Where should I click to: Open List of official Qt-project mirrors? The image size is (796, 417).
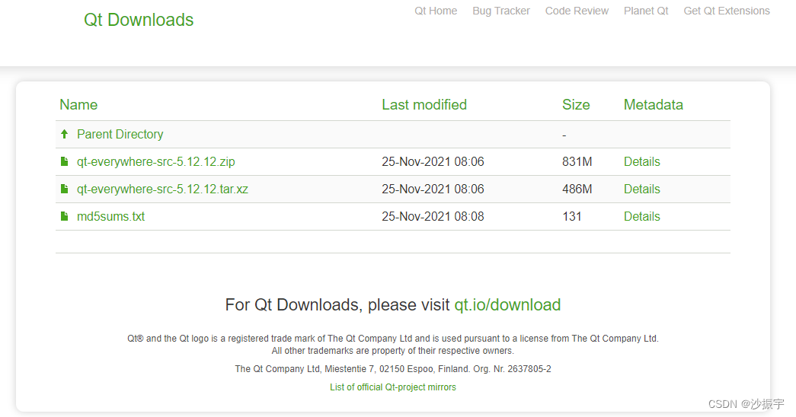[x=393, y=387]
